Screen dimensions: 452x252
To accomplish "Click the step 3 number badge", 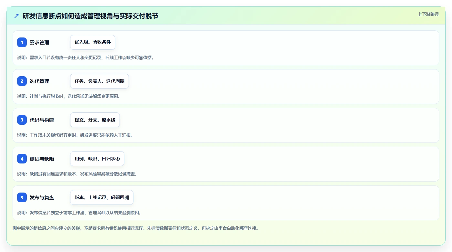I will tap(22, 120).
